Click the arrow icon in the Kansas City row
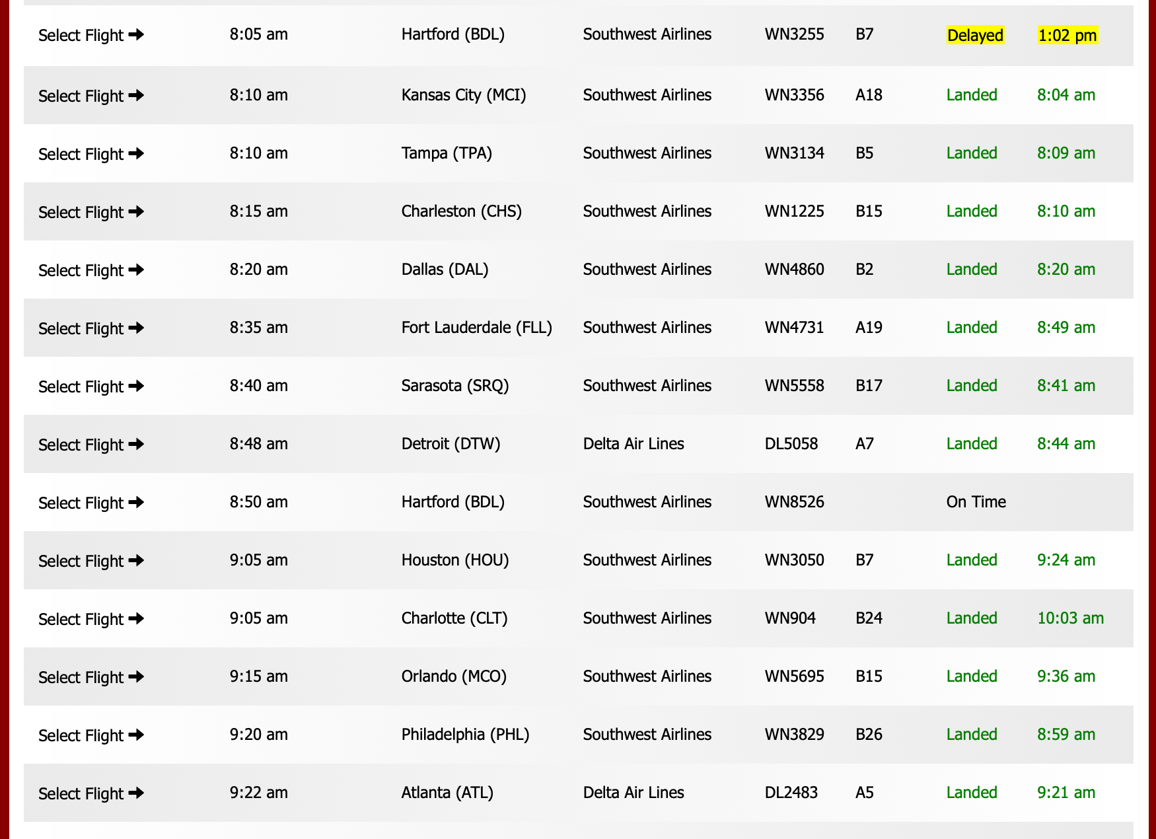The width and height of the screenshot is (1156, 839). [136, 95]
